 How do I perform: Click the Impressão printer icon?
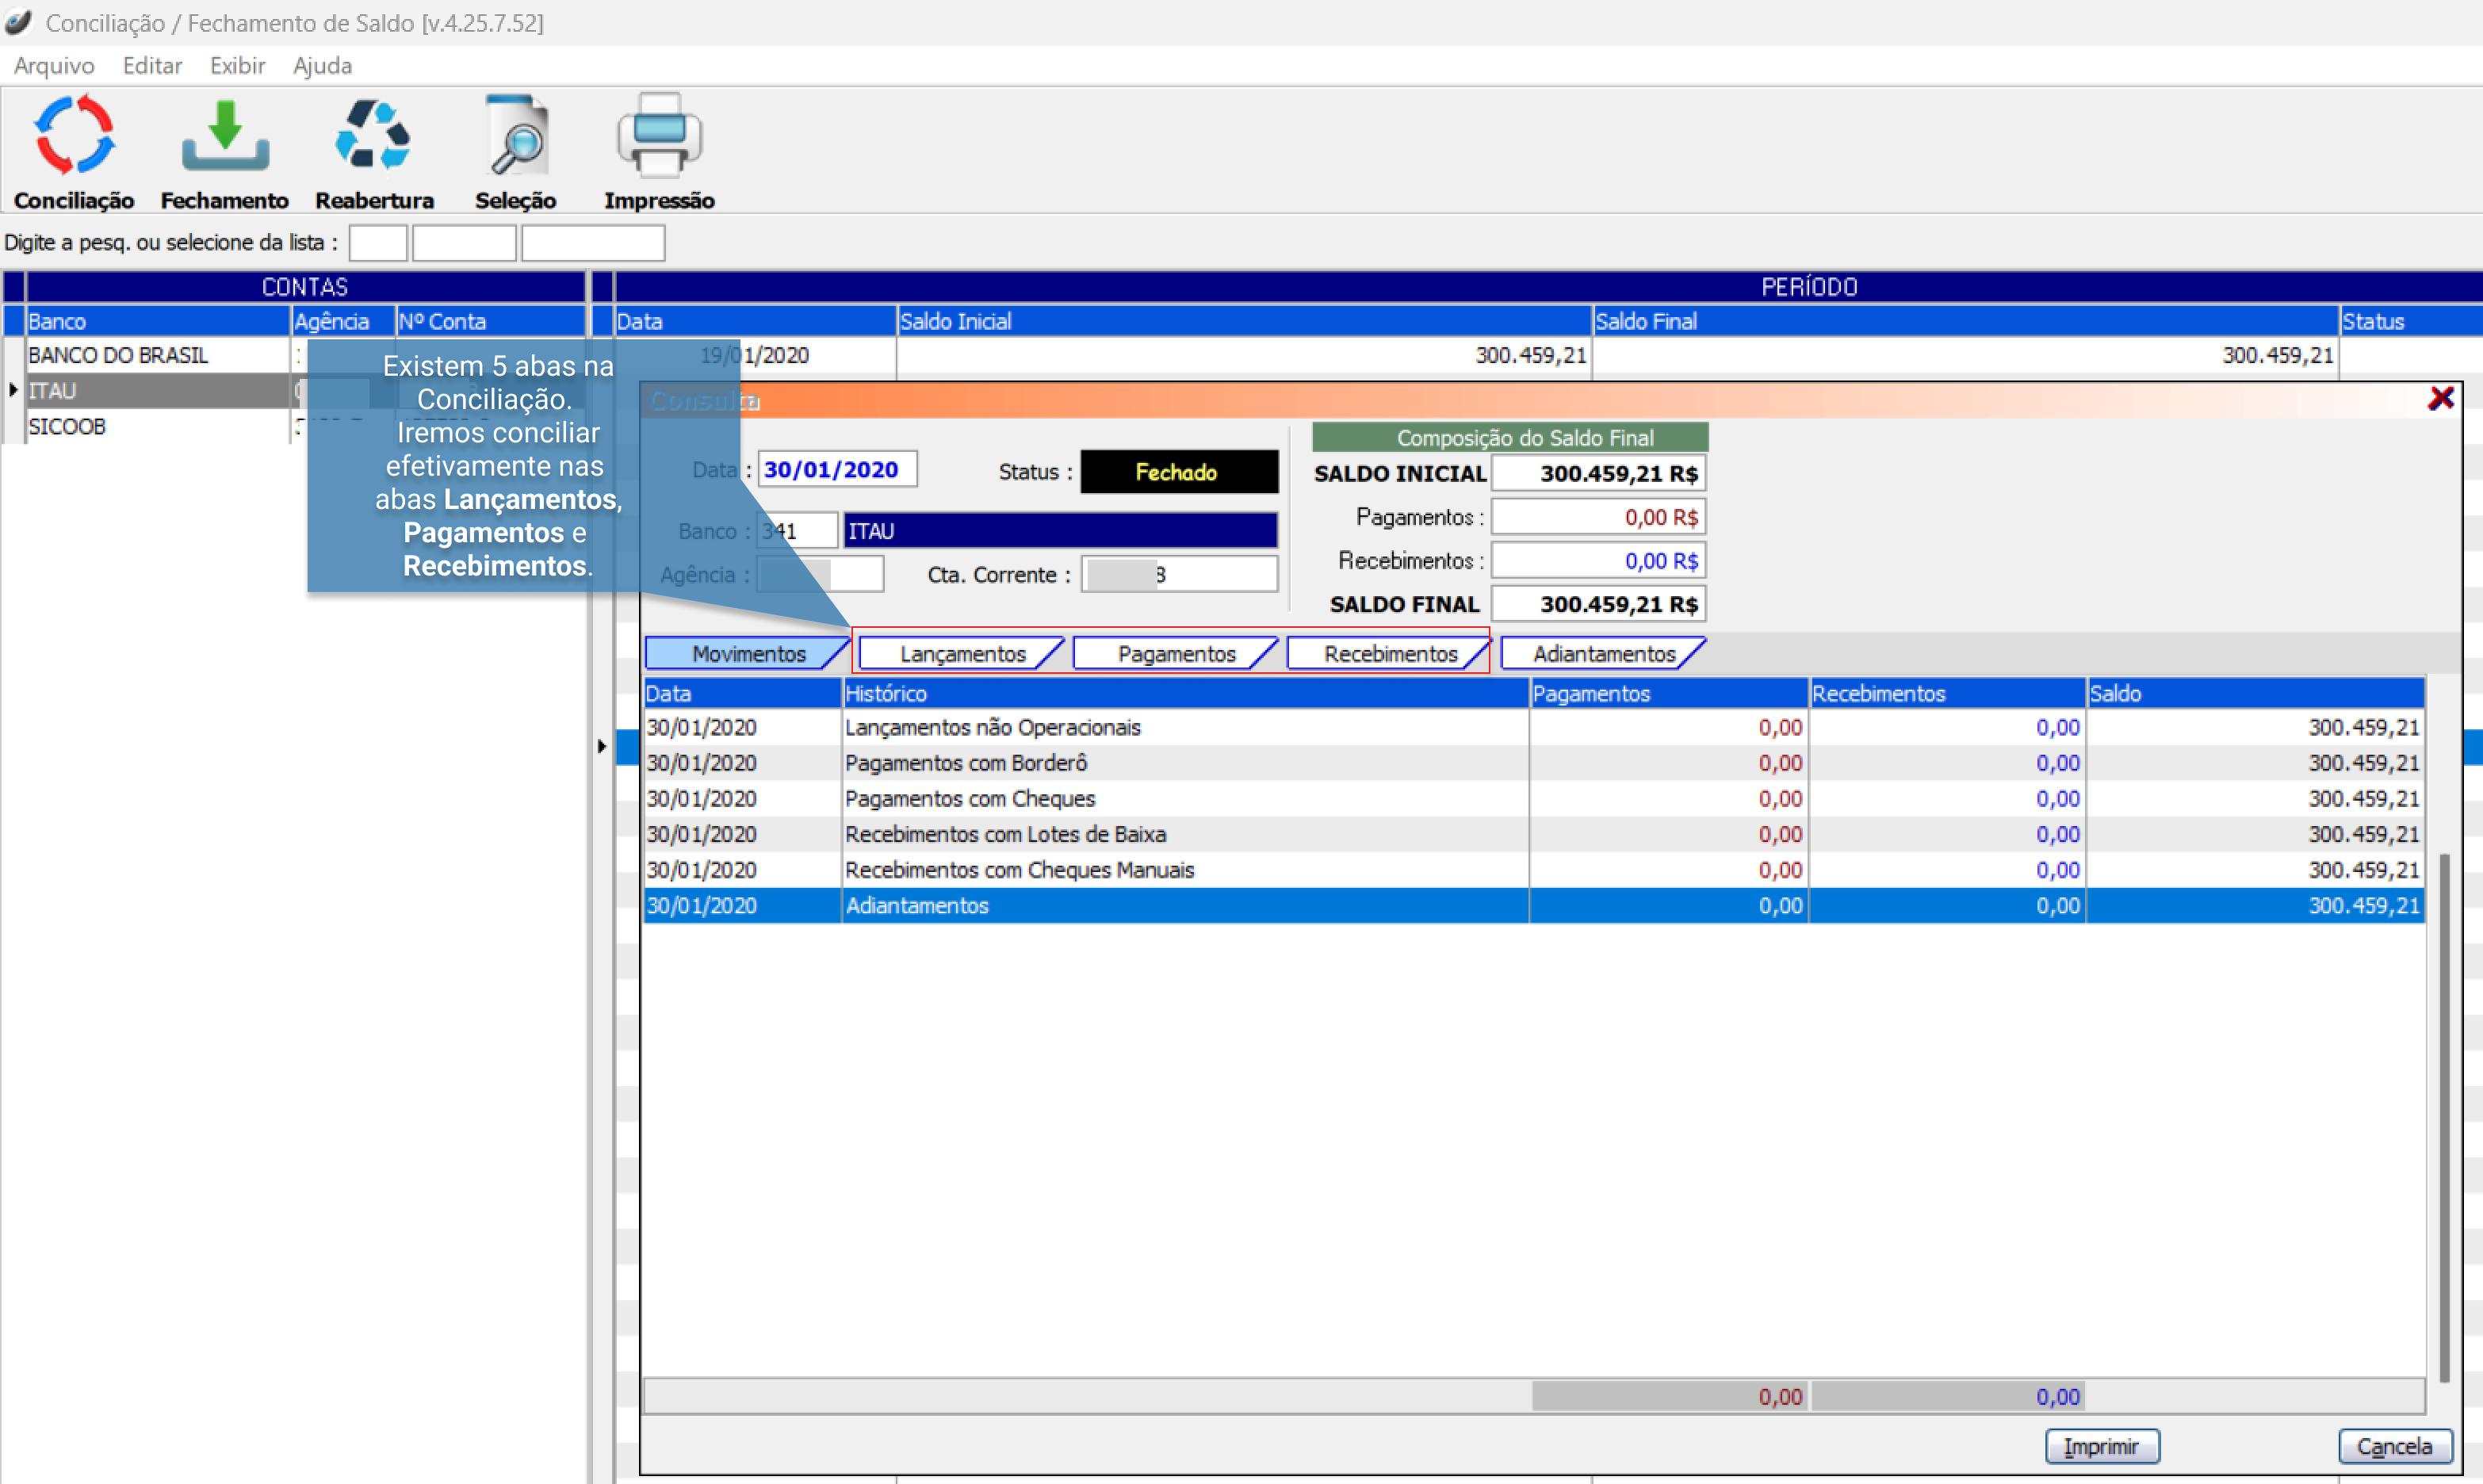(x=659, y=136)
